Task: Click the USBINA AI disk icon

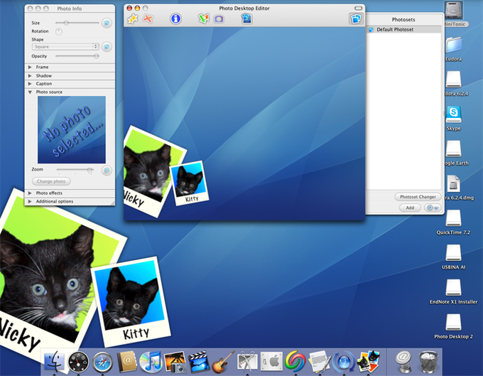Action: click(453, 253)
